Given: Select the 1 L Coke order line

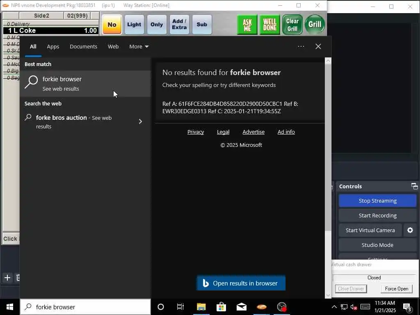Looking at the screenshot, I should pos(51,30).
